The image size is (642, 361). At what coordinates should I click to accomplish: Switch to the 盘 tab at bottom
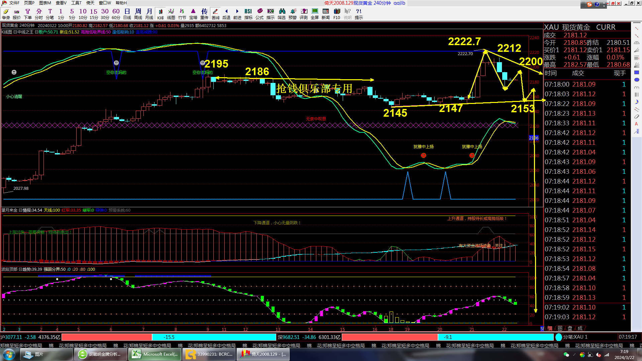click(570, 328)
